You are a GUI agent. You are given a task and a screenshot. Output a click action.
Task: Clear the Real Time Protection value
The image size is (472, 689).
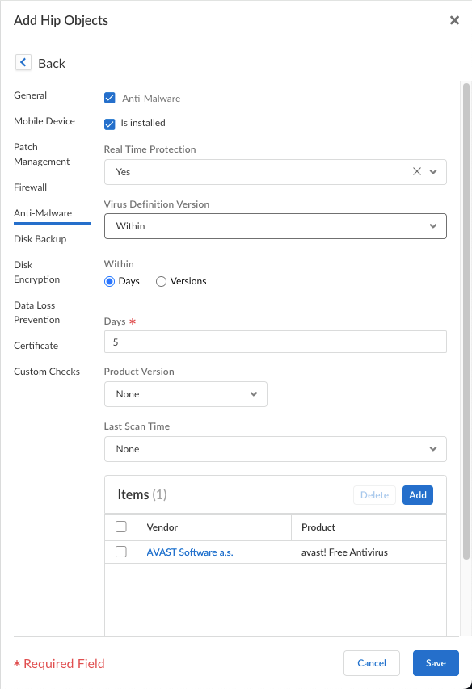click(416, 171)
